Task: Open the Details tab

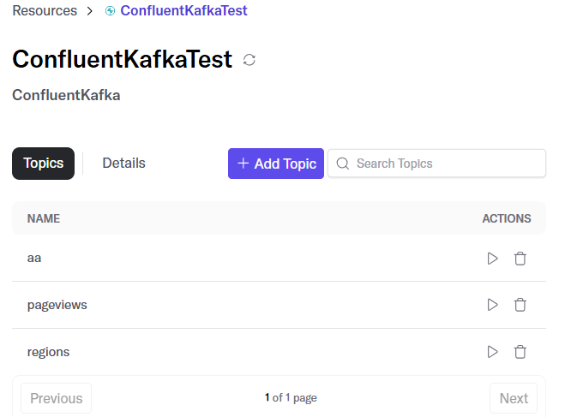Action: (123, 164)
